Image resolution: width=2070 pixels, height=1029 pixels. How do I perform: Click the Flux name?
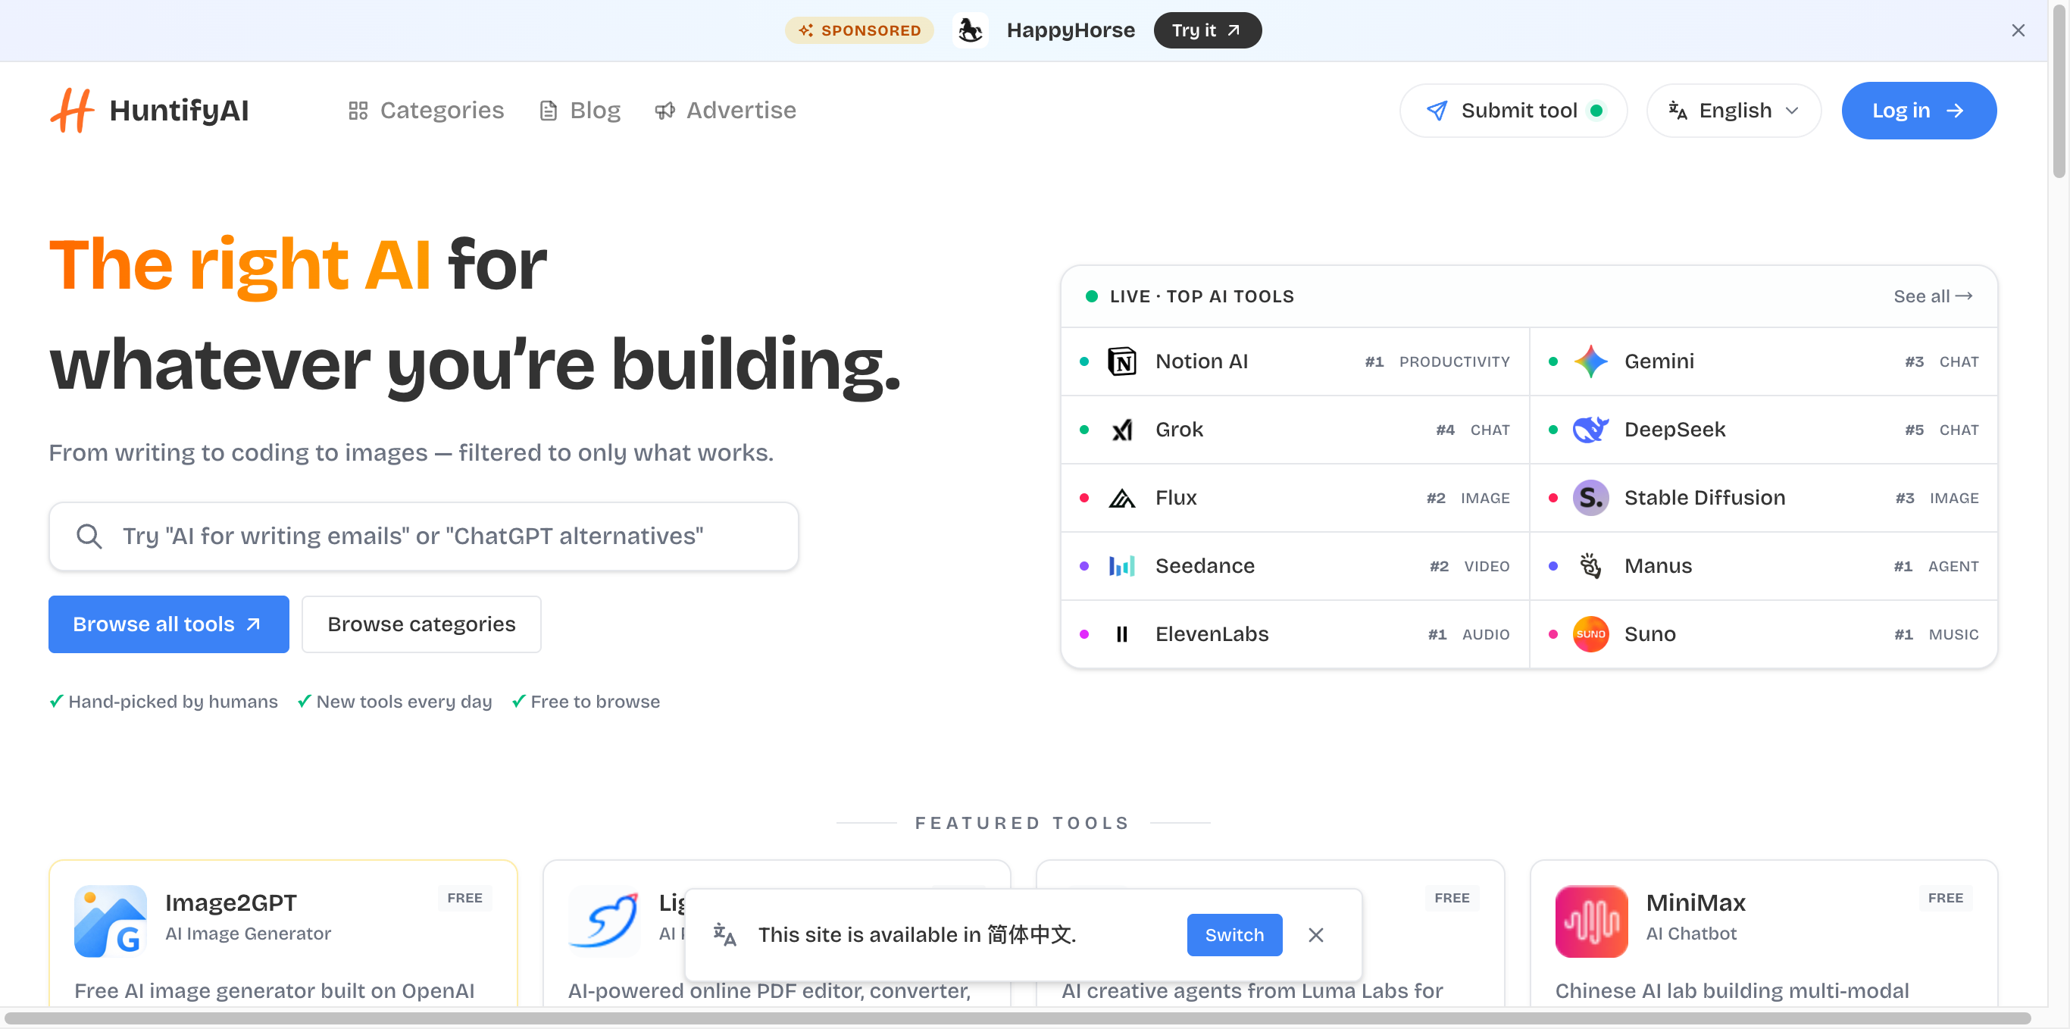point(1176,499)
